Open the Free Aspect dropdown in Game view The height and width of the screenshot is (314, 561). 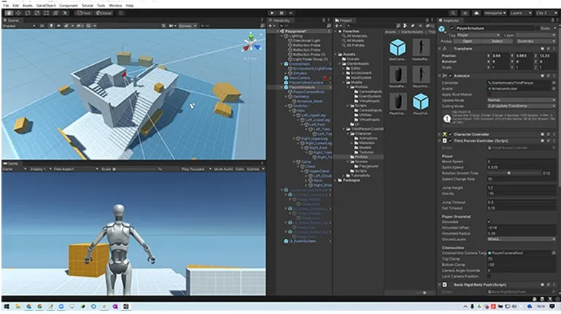click(76, 169)
